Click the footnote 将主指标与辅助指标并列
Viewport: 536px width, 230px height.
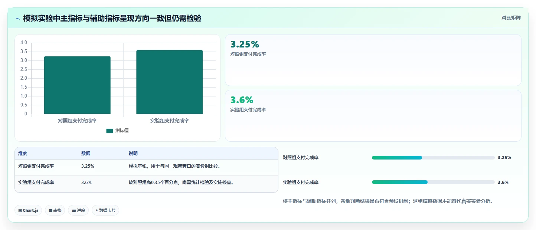coord(388,201)
